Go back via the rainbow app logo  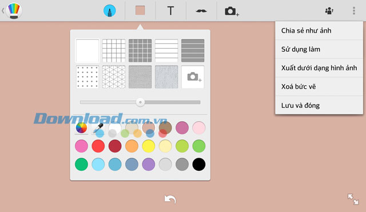[14, 11]
